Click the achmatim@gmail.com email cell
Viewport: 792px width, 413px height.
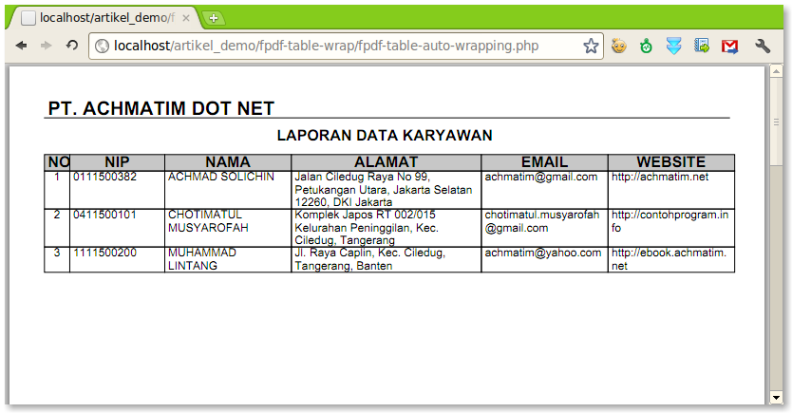541,177
